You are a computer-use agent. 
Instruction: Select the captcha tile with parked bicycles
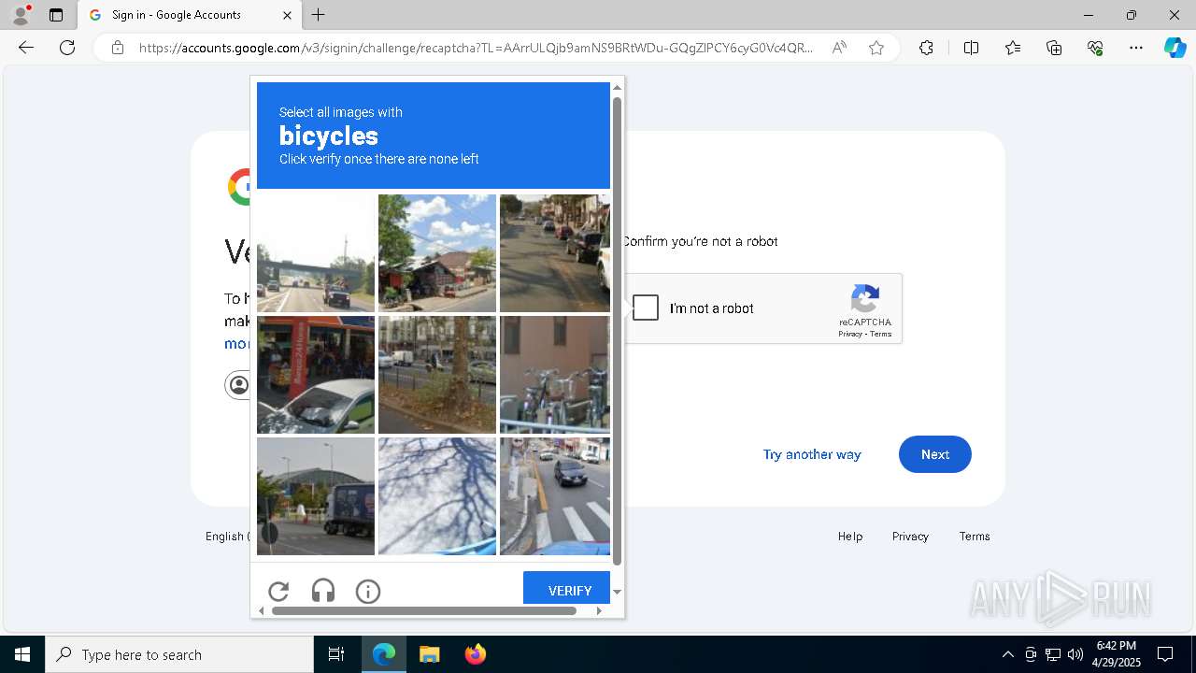click(x=555, y=375)
